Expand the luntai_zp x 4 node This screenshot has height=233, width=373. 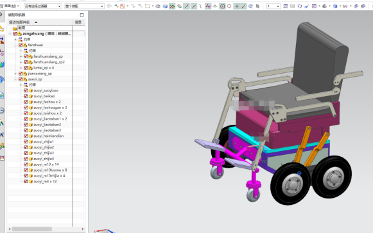pyautogui.click(x=21, y=68)
